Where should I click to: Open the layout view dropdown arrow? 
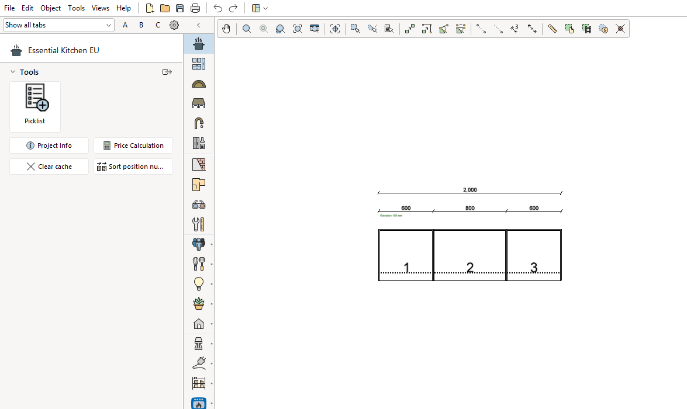265,8
